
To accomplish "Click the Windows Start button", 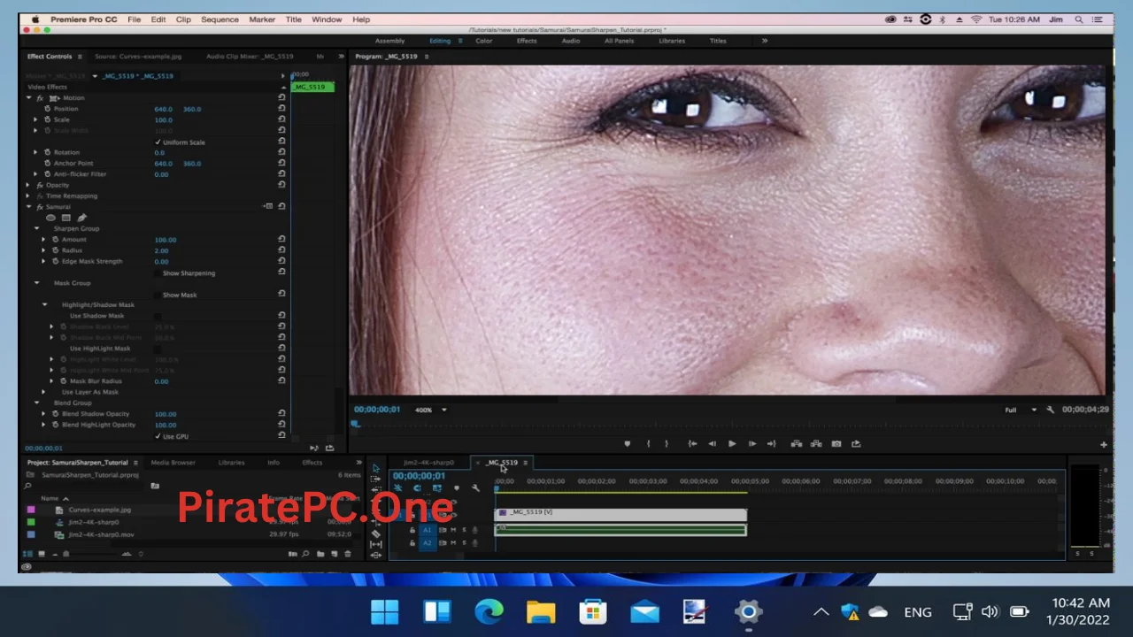I will (x=385, y=611).
